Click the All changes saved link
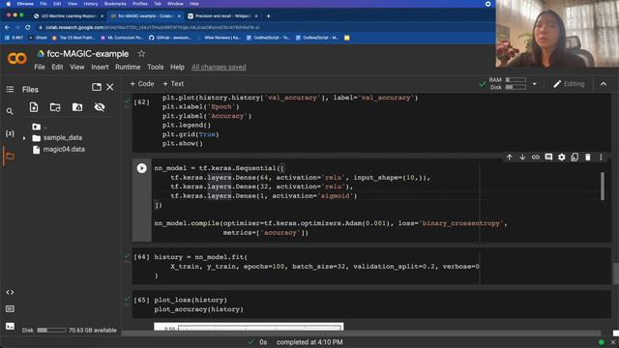Viewport: 619px width, 348px height. pos(219,67)
